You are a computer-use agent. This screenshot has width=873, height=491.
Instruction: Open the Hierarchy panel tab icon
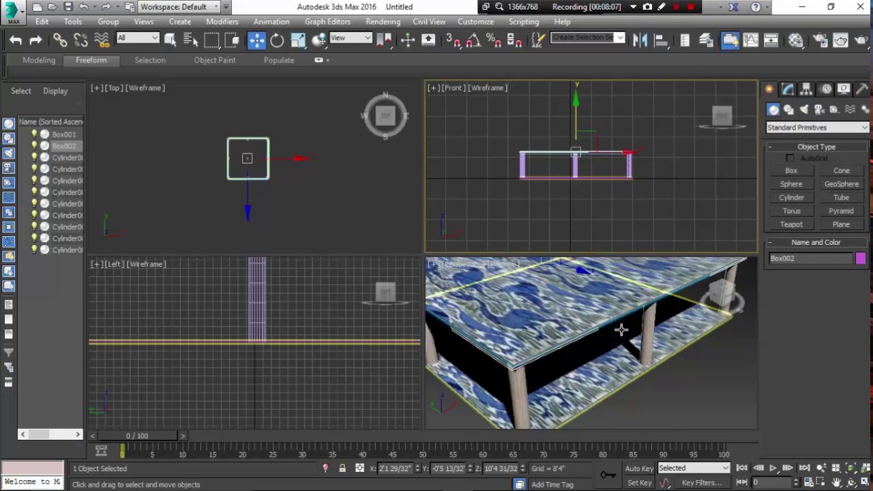point(806,89)
